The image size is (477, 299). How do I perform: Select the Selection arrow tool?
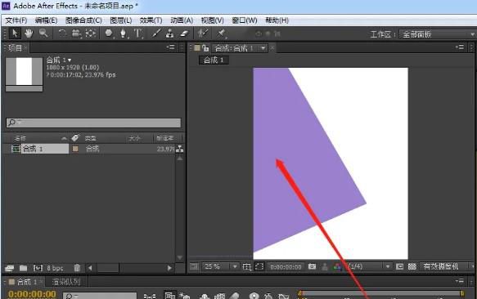coord(15,33)
